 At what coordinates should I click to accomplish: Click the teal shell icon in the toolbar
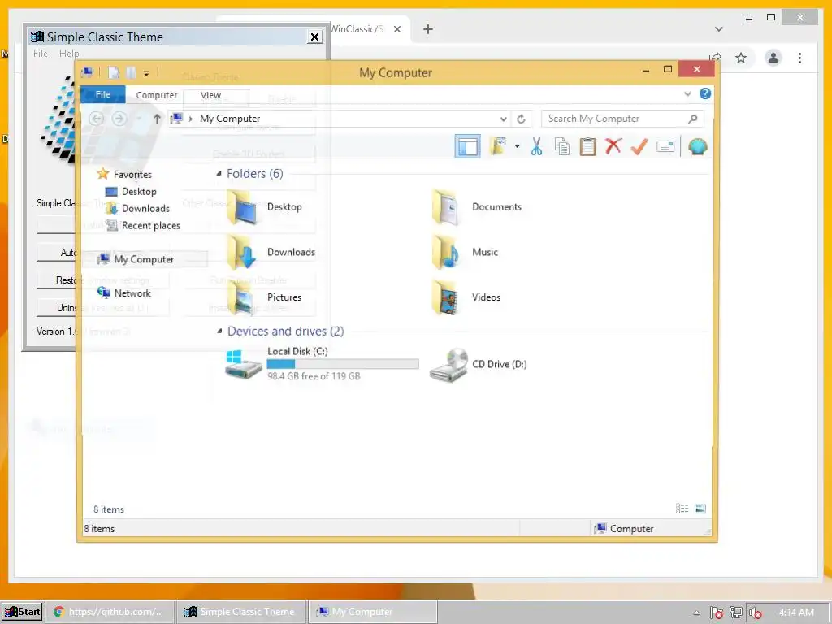[698, 146]
